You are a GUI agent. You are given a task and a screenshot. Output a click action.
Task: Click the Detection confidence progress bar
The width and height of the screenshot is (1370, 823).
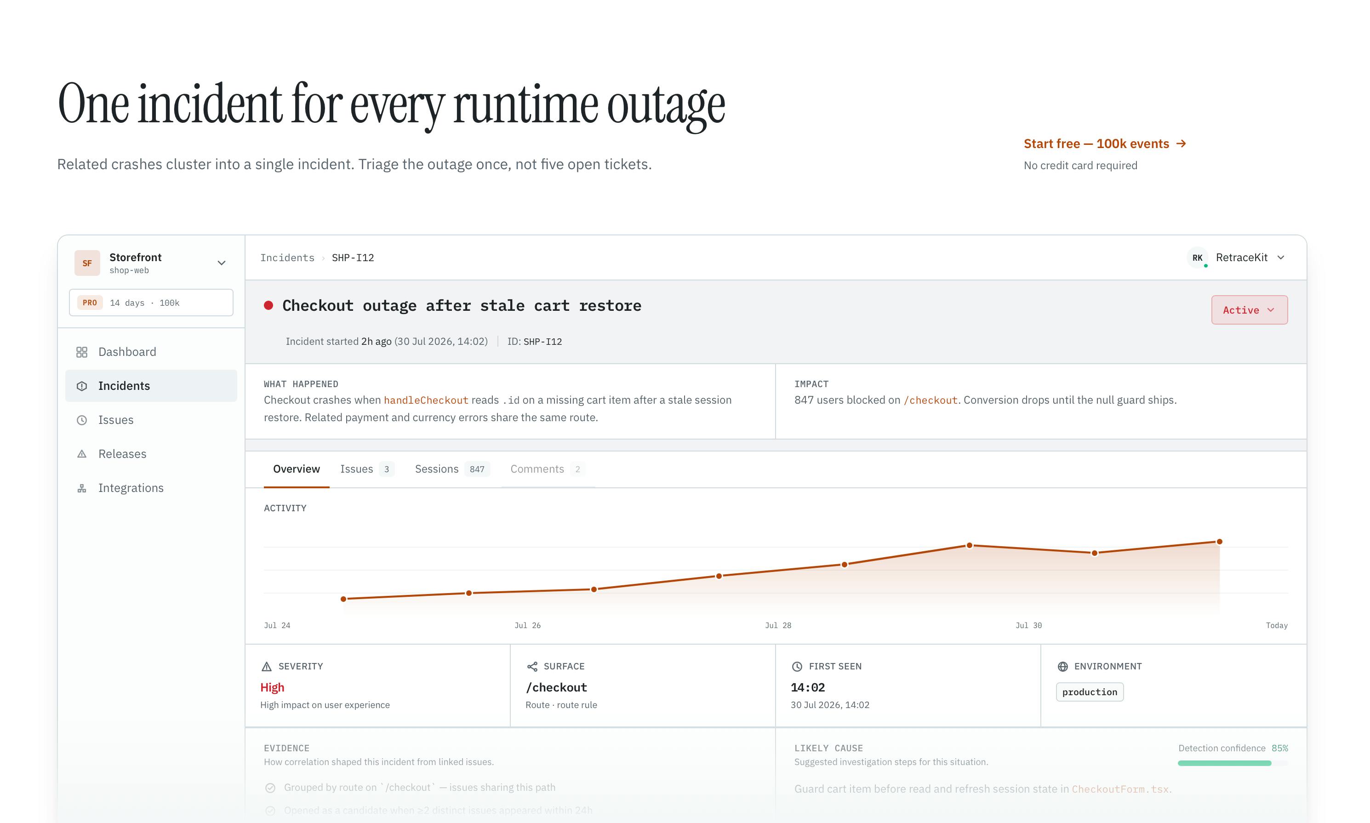(x=1233, y=764)
